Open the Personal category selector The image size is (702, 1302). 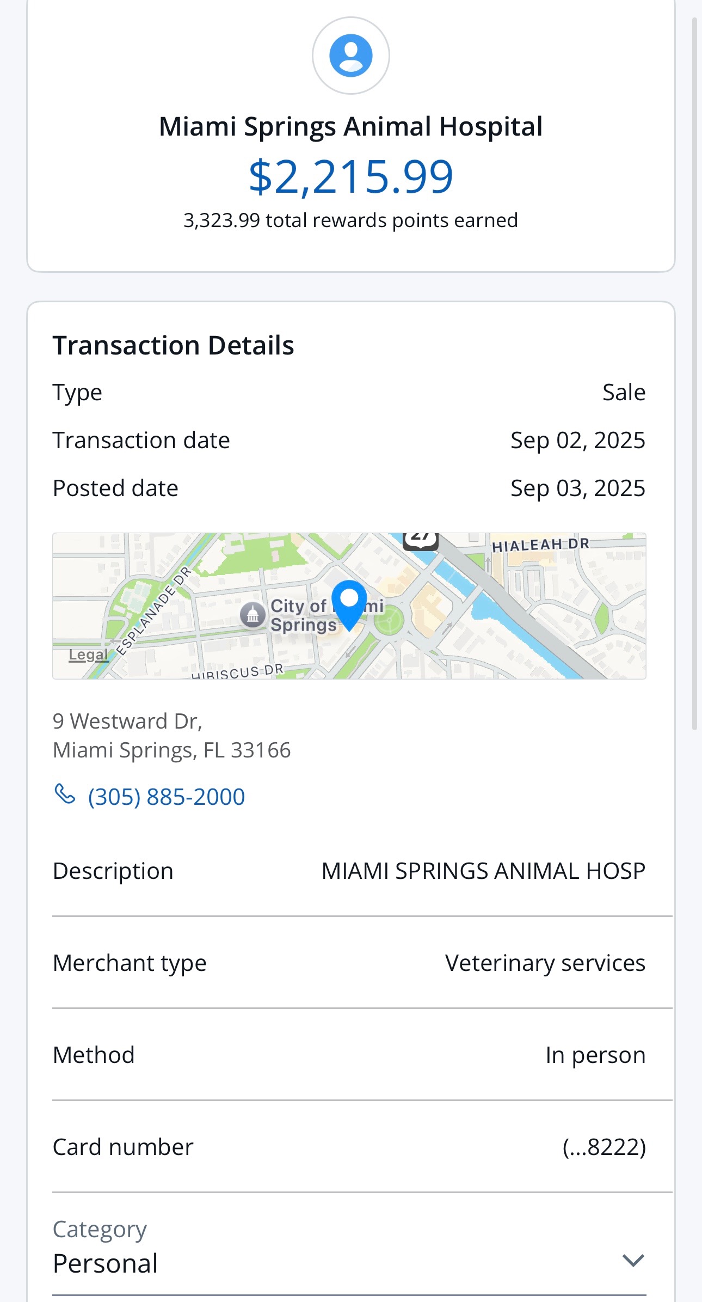coord(349,1247)
